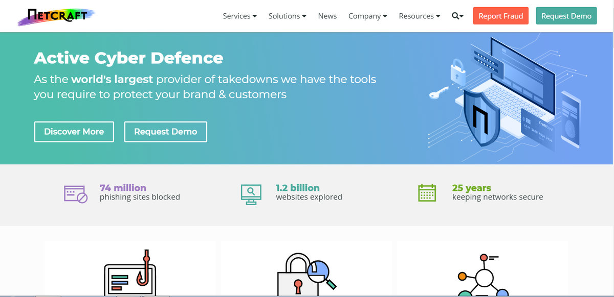
Task: Click the 'phishing sites blocked' text
Action: (140, 197)
